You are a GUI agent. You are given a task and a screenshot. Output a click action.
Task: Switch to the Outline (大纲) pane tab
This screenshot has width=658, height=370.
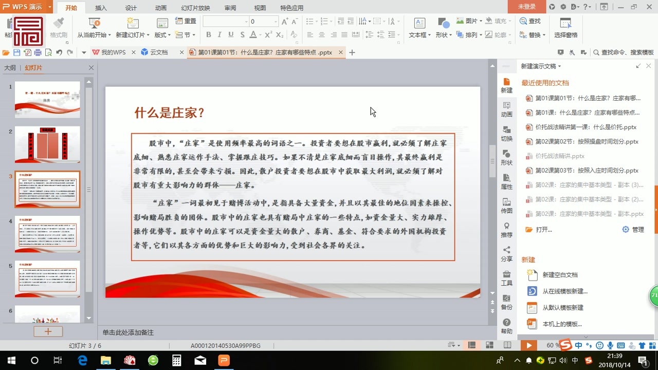[x=10, y=68]
